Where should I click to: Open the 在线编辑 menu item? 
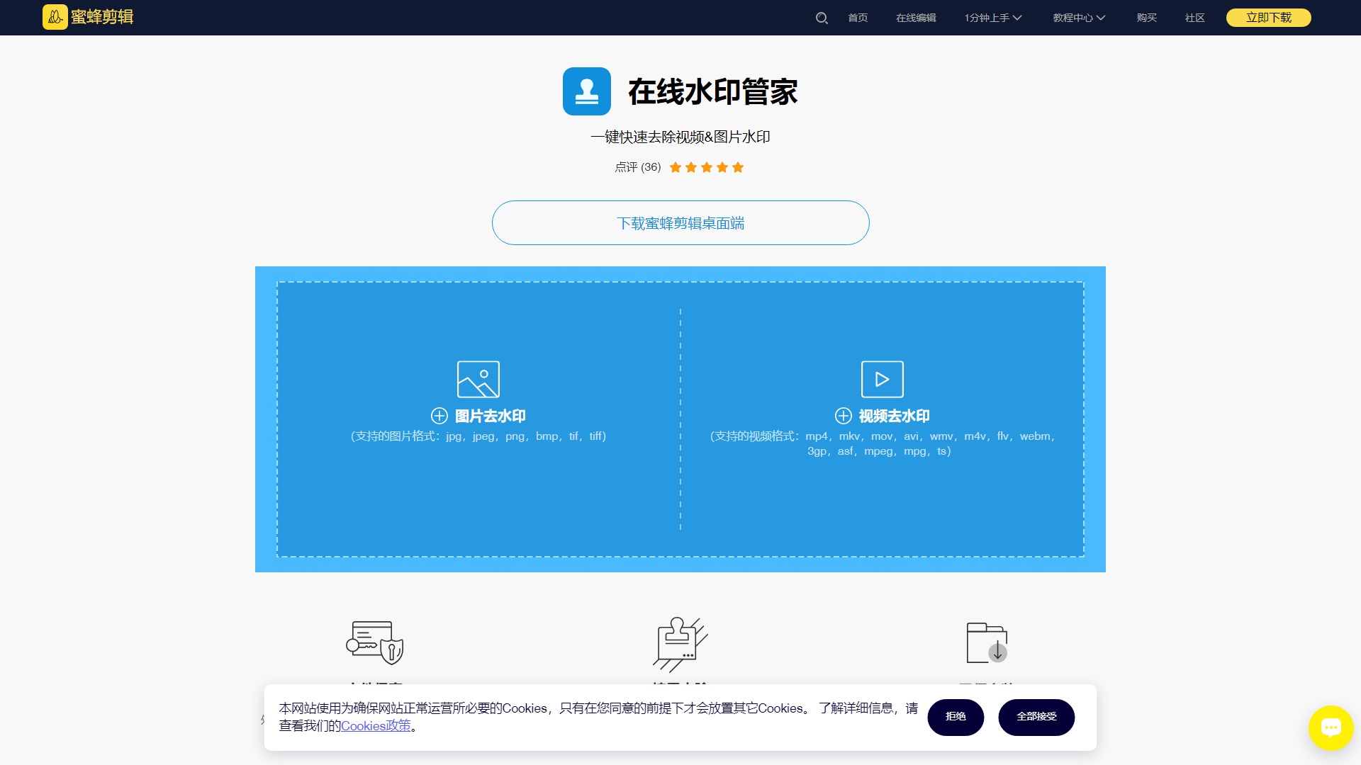click(x=916, y=18)
